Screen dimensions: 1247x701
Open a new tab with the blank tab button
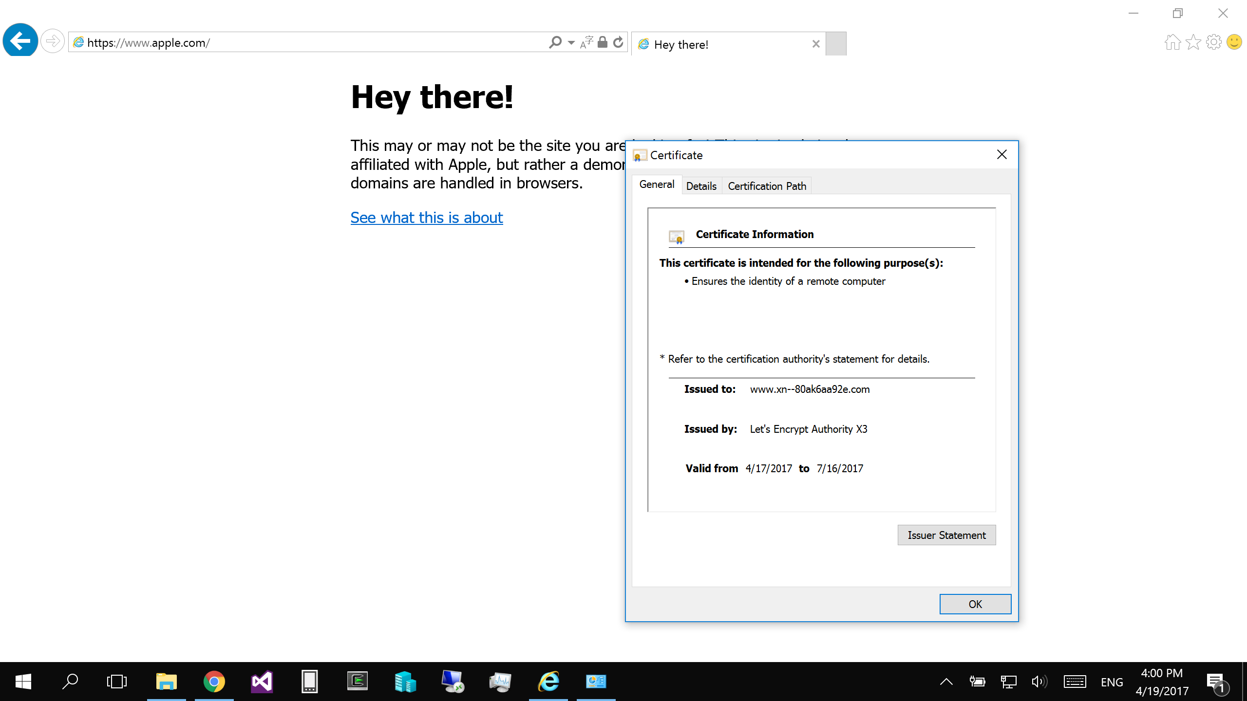point(836,44)
